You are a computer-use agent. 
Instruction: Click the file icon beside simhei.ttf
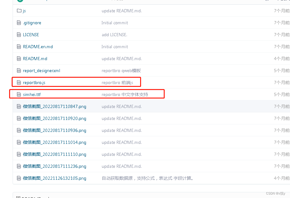(19, 94)
